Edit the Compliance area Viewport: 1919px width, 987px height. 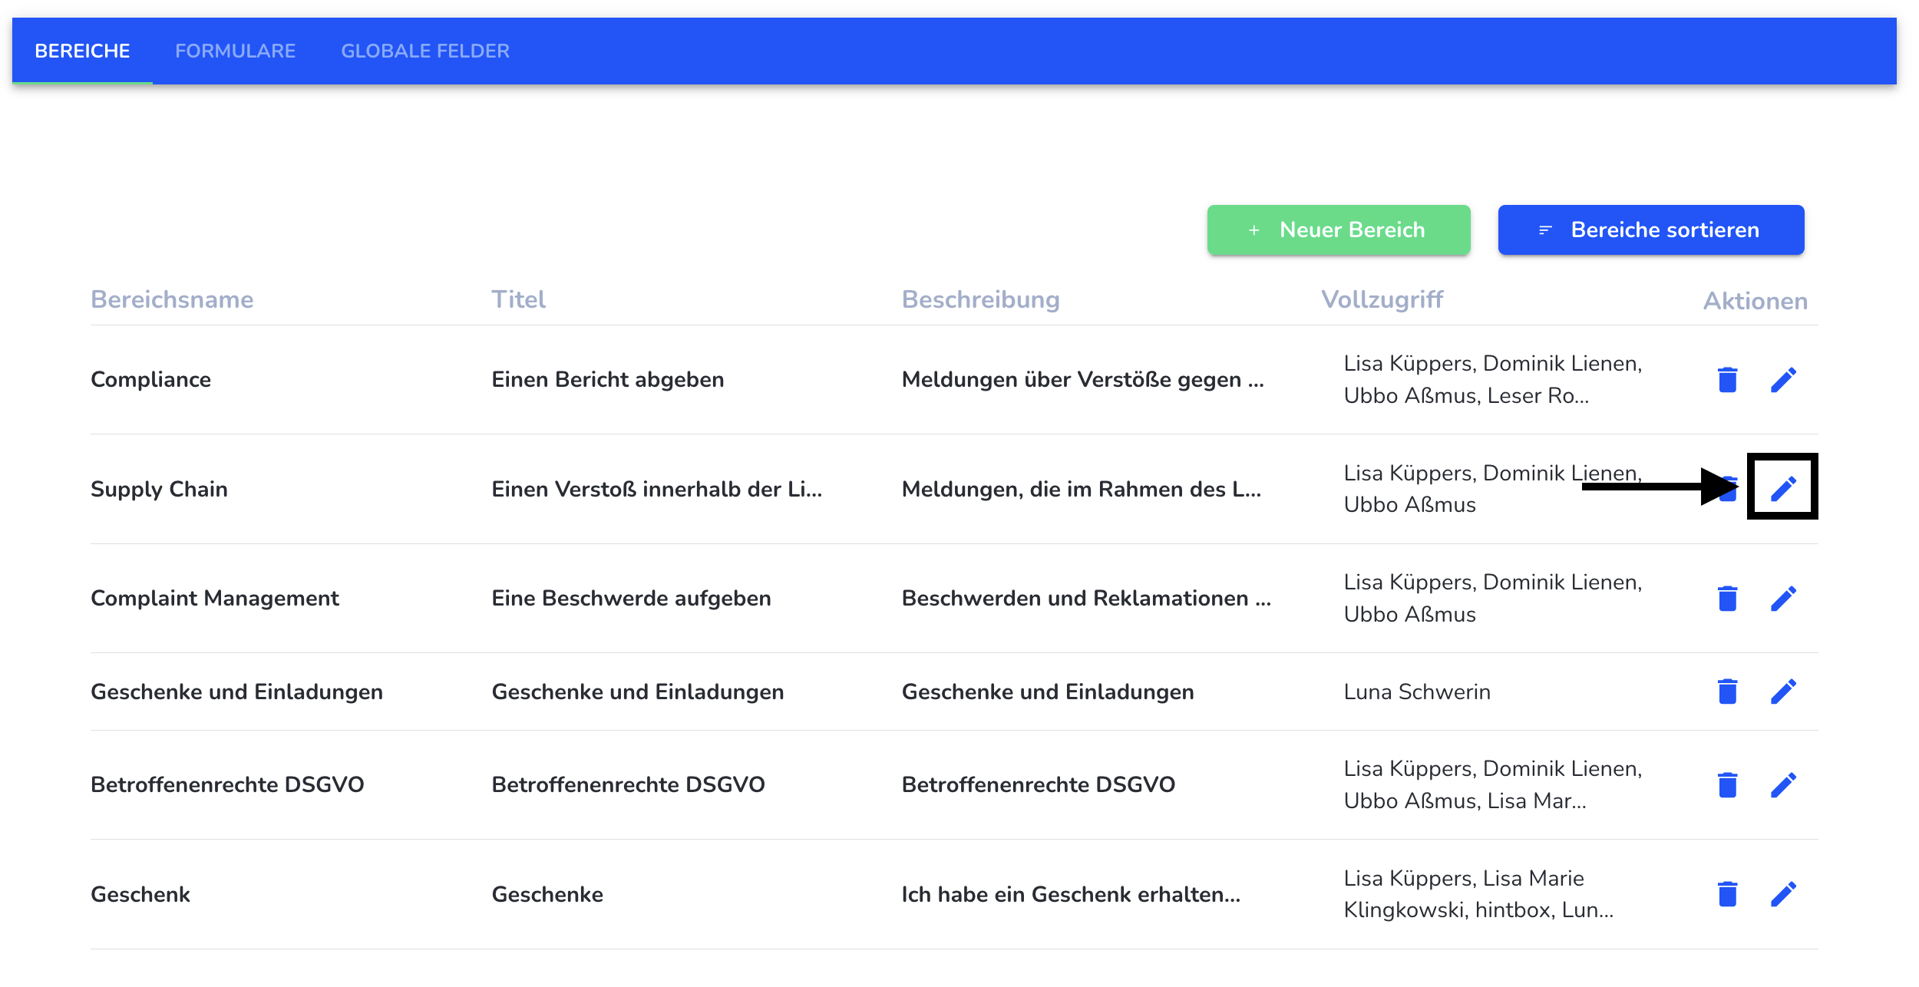1783,380
